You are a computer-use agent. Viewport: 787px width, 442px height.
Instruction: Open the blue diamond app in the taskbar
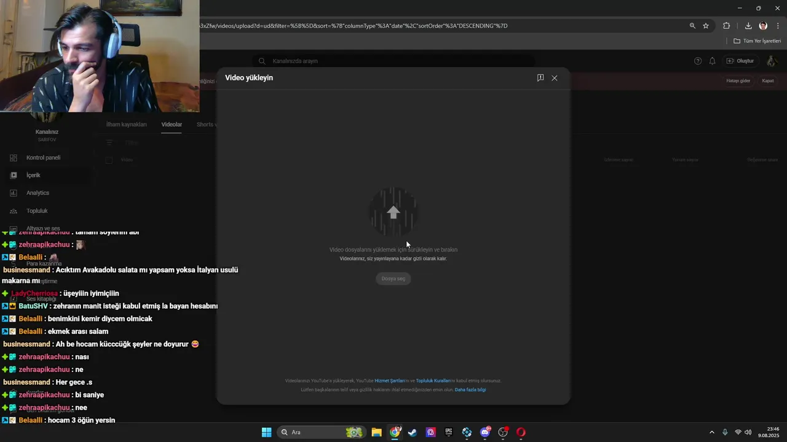[467, 432]
